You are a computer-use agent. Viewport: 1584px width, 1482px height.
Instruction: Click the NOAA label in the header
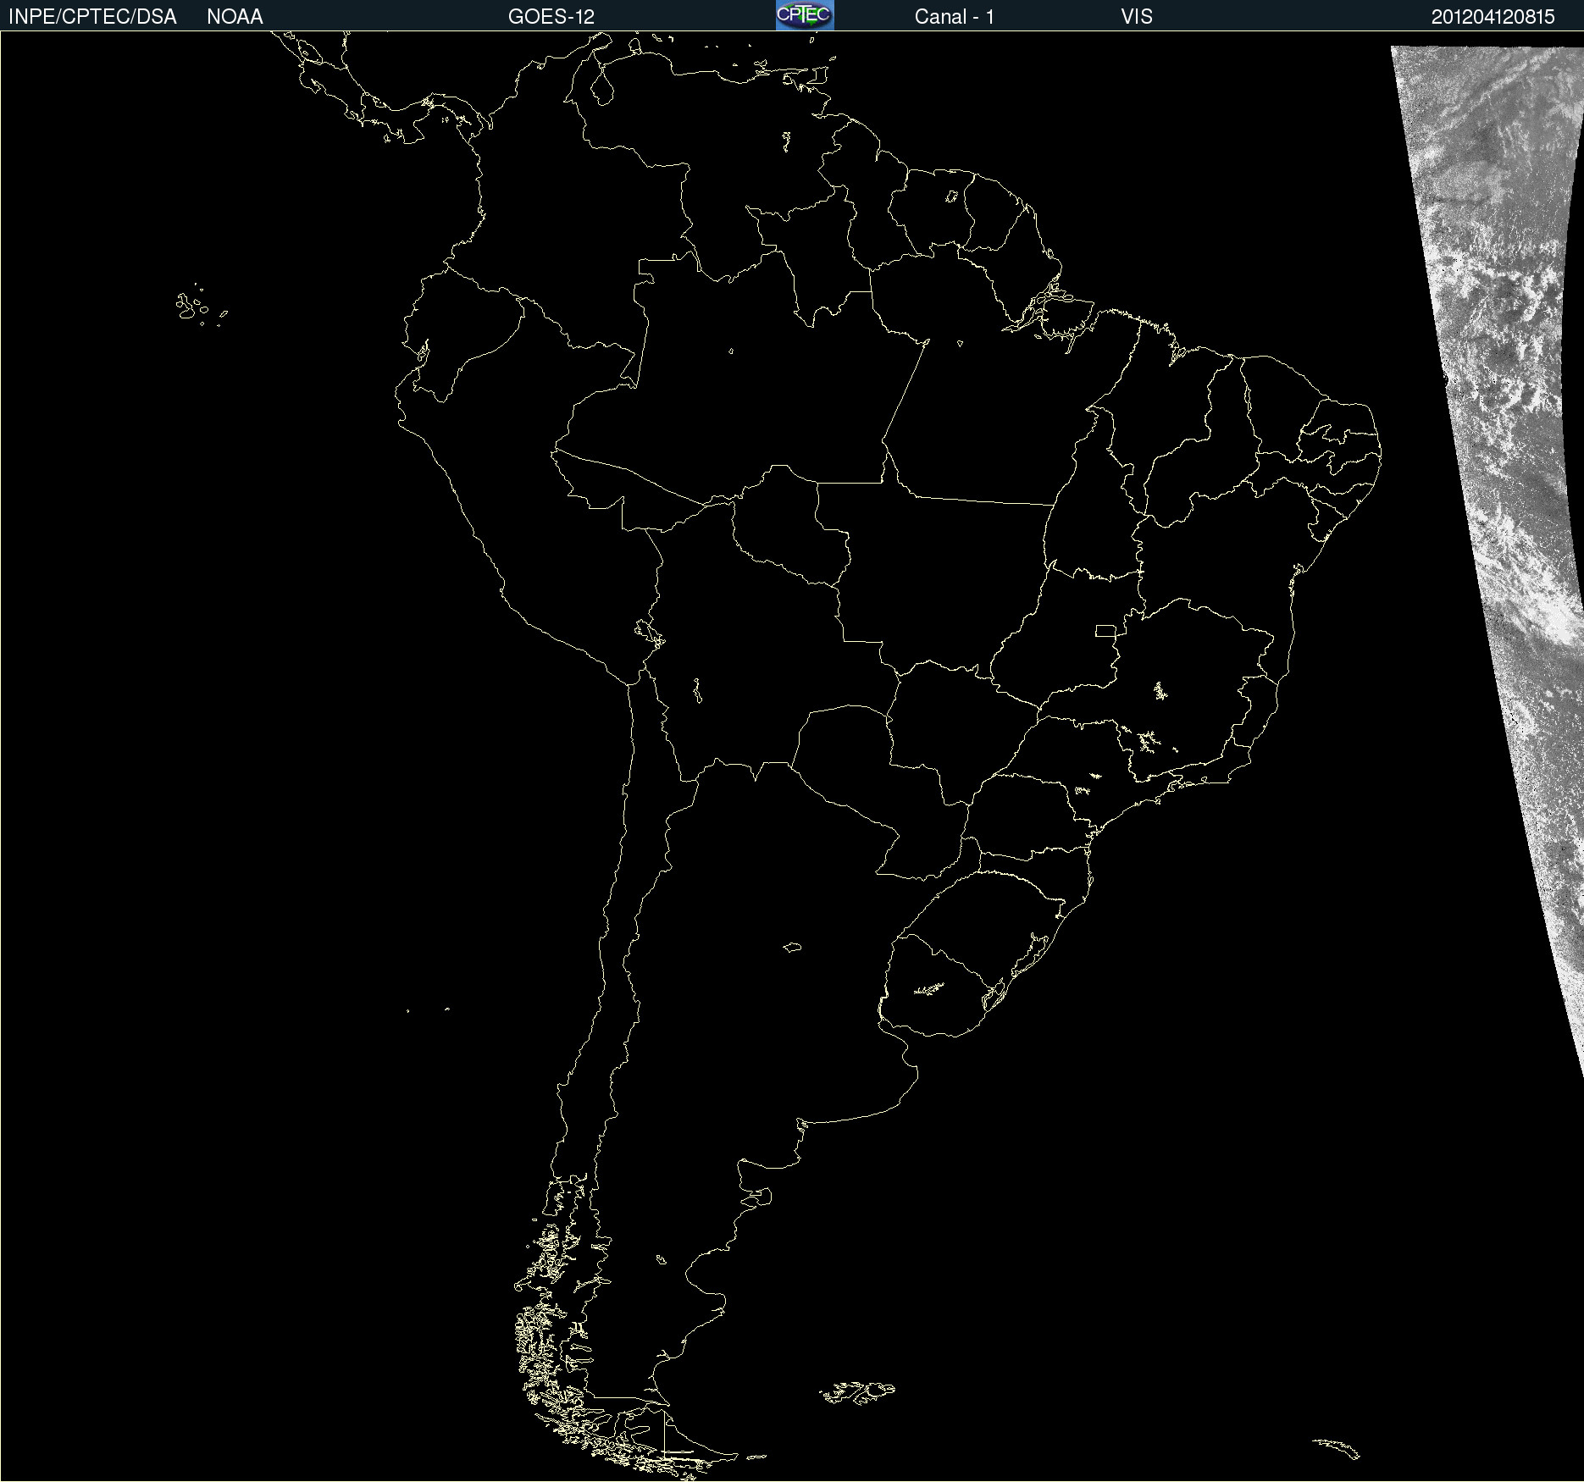click(235, 17)
